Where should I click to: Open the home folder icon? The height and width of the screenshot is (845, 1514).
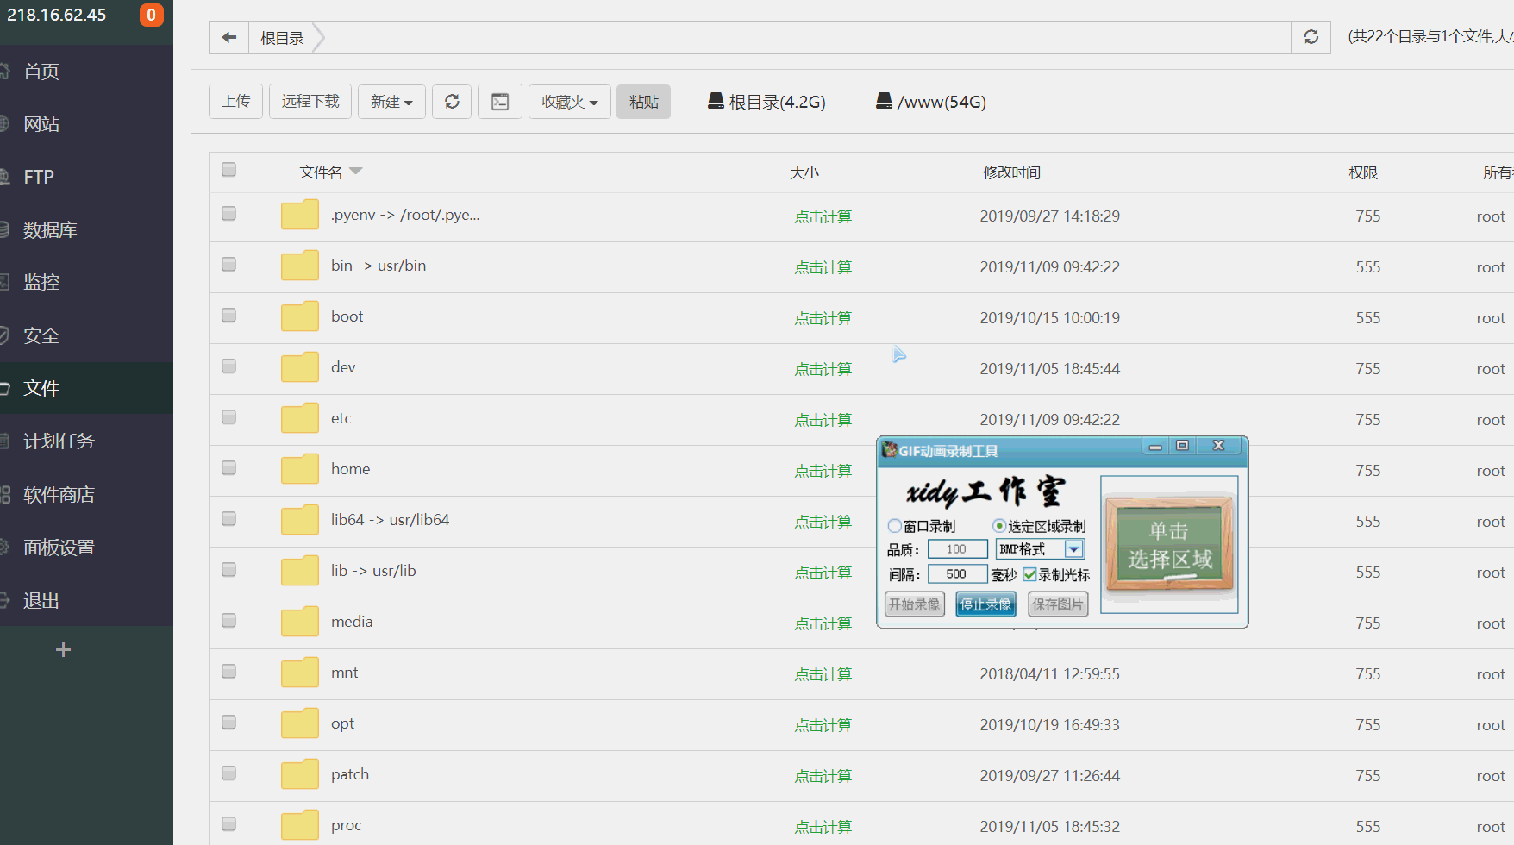click(x=300, y=469)
